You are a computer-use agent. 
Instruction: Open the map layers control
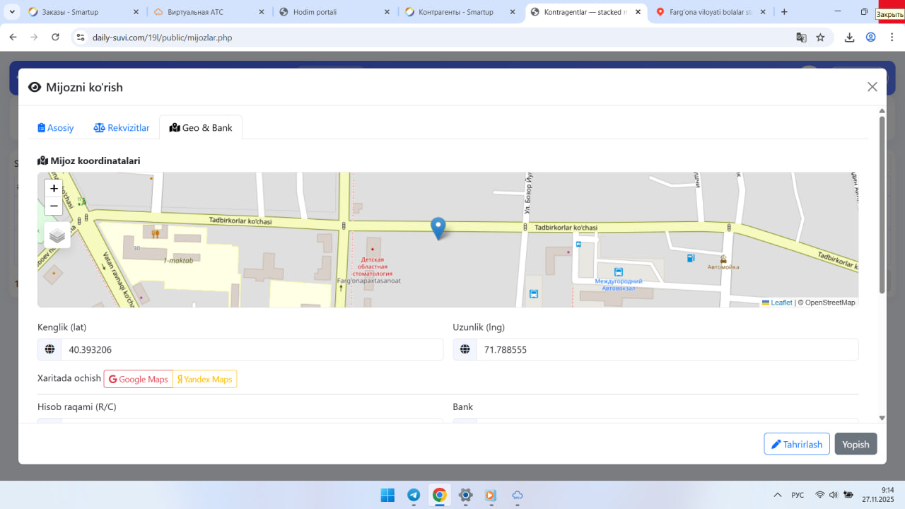(57, 235)
